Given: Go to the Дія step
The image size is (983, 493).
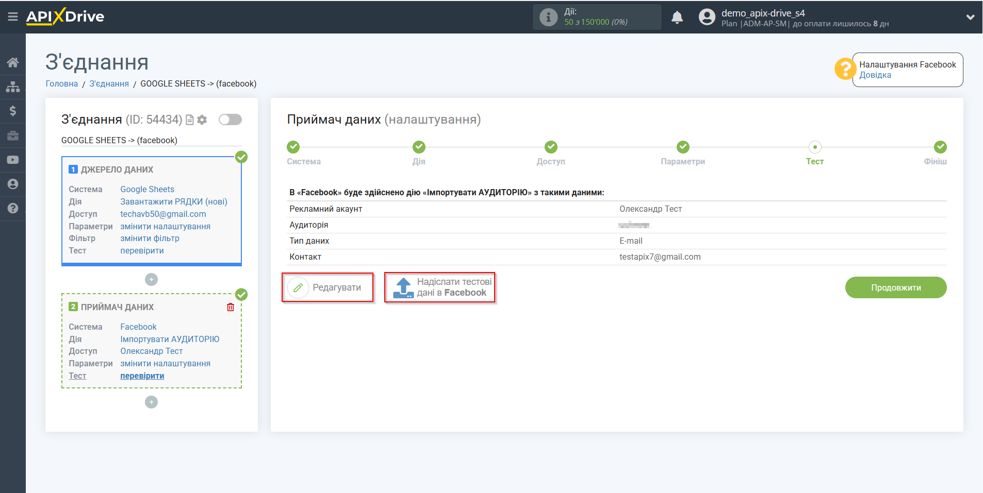Looking at the screenshot, I should pyautogui.click(x=419, y=147).
